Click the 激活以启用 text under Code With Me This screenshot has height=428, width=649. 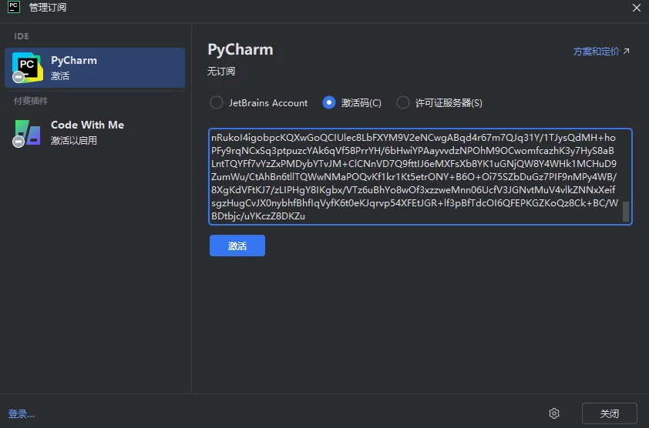pos(74,141)
